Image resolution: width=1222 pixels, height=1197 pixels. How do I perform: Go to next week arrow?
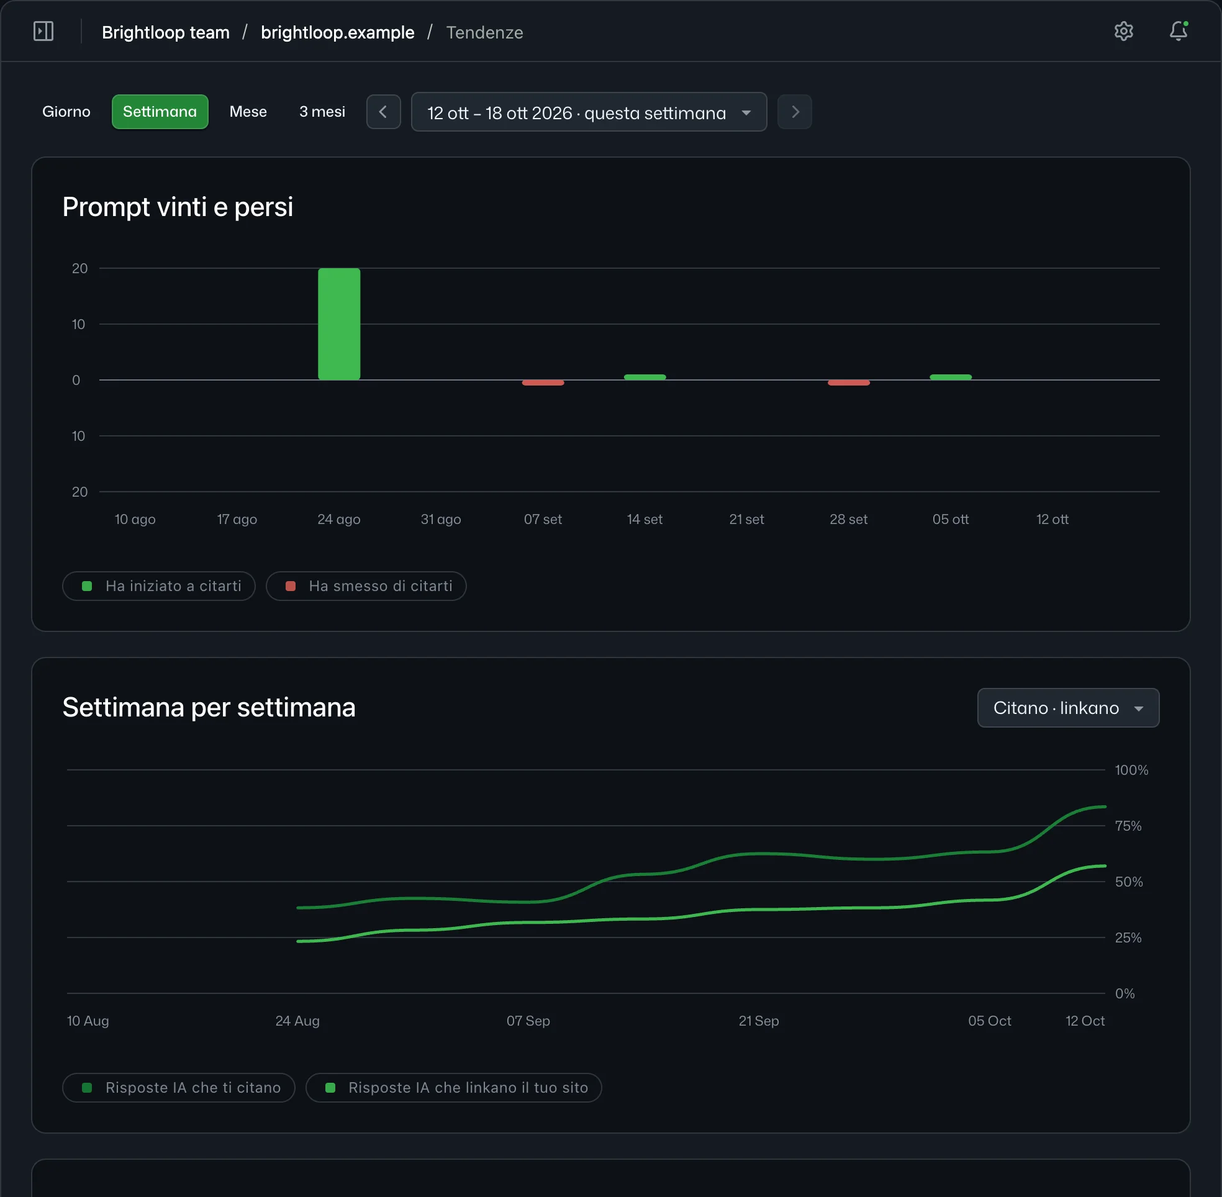tap(795, 112)
